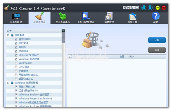Click the 分析 analyze button
The width and height of the screenshot is (171, 110).
pos(157,40)
